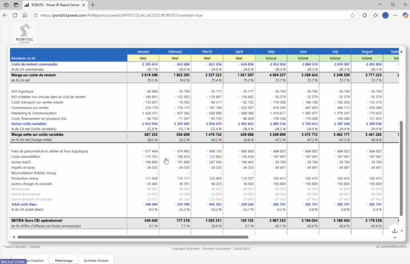Click the ROBITEC Groupe logo
The height and width of the screenshot is (264, 410).
pos(24,34)
